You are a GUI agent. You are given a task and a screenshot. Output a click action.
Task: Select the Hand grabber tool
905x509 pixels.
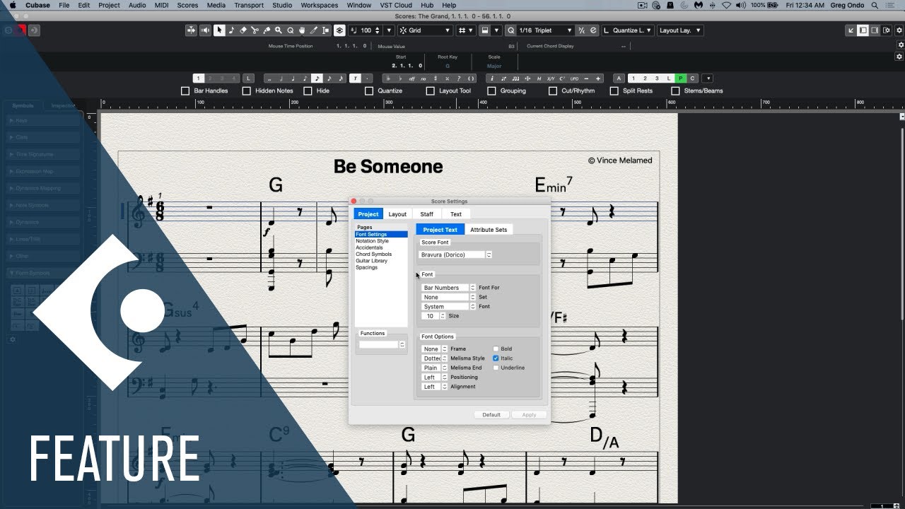(303, 30)
